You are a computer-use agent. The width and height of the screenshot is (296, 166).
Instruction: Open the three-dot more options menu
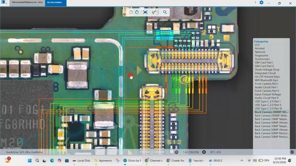[256, 2]
